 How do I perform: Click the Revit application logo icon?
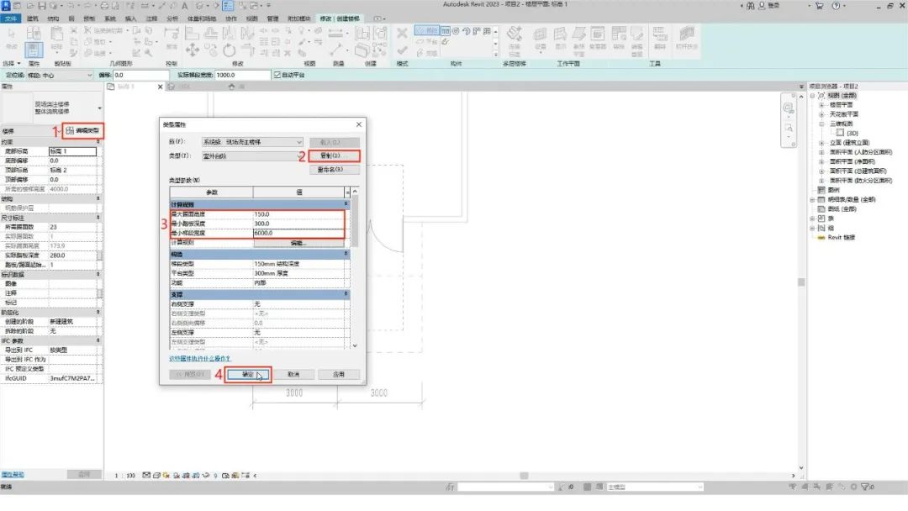pos(6,5)
